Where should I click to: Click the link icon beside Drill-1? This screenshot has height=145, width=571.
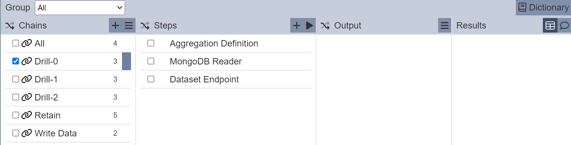click(x=26, y=79)
